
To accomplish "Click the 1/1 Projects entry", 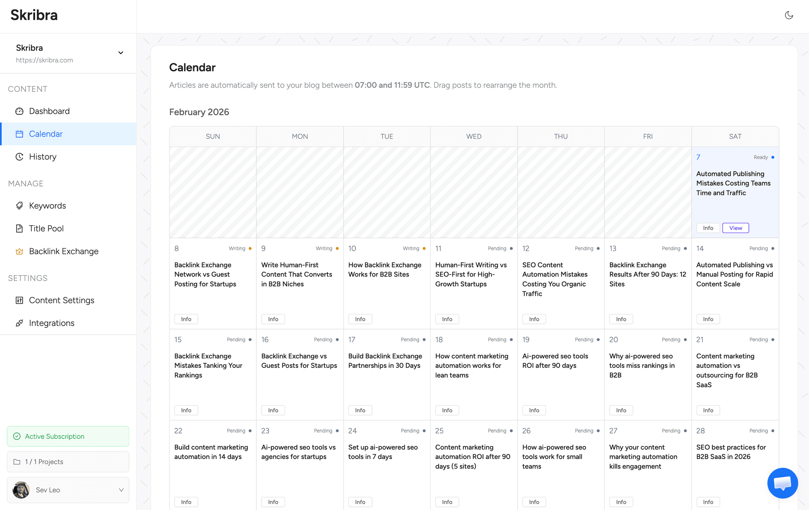I will (68, 461).
